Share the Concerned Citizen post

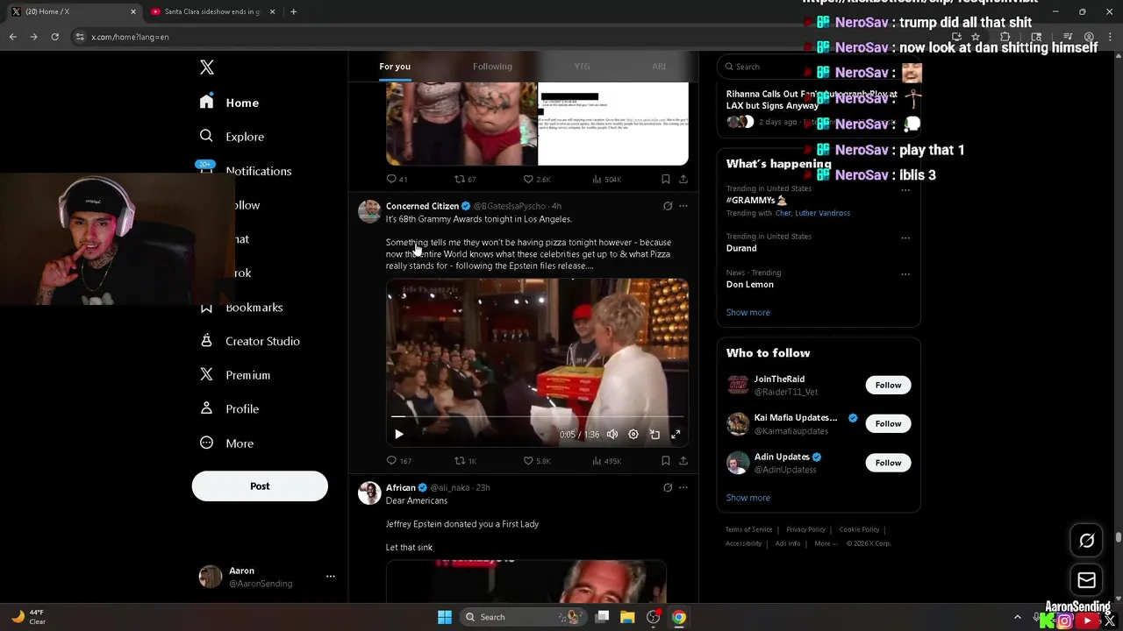pyautogui.click(x=683, y=461)
